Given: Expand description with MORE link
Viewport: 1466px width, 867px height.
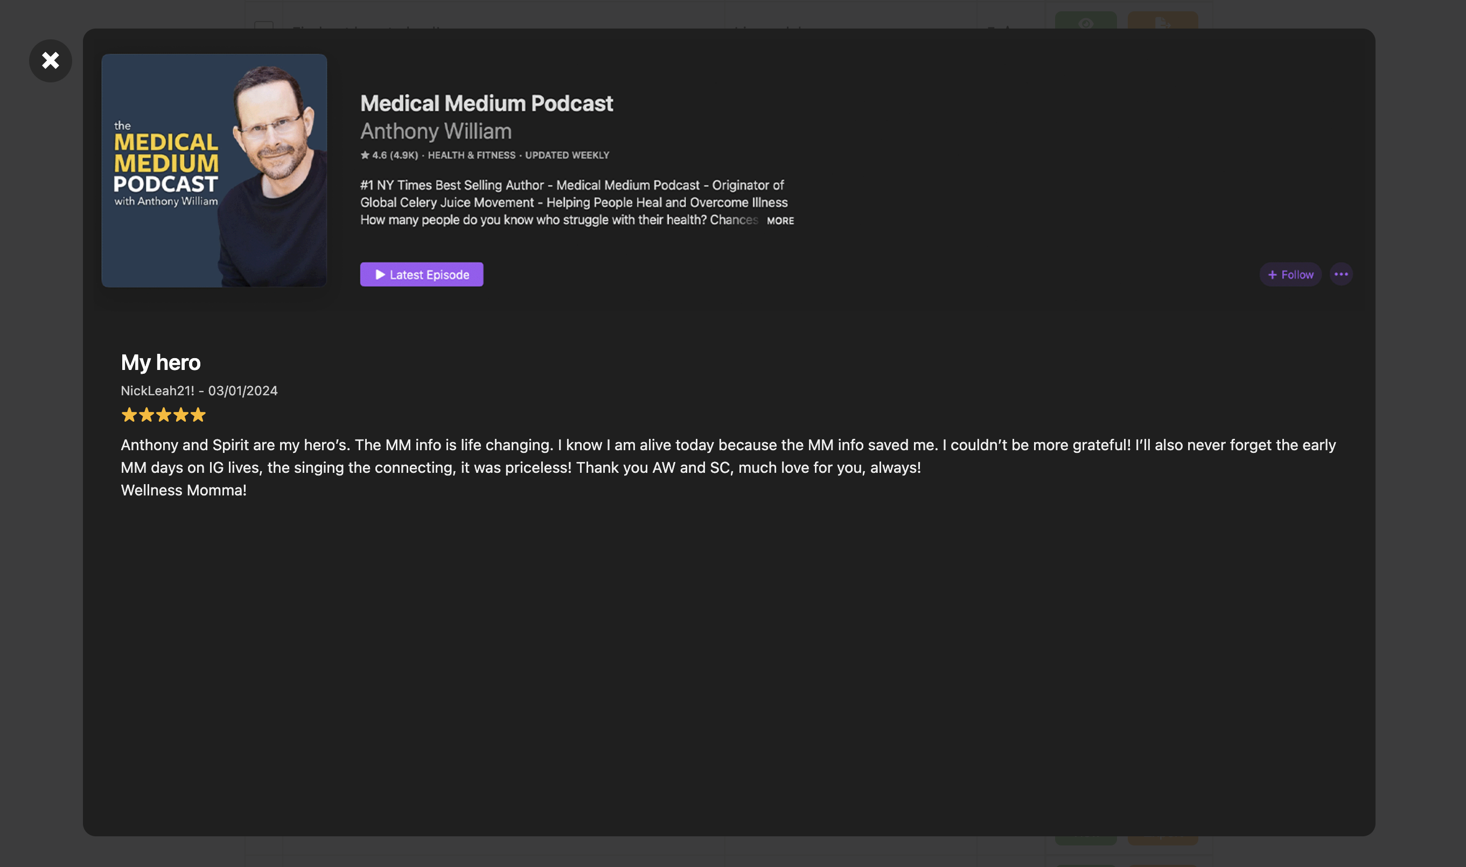Looking at the screenshot, I should (x=780, y=221).
